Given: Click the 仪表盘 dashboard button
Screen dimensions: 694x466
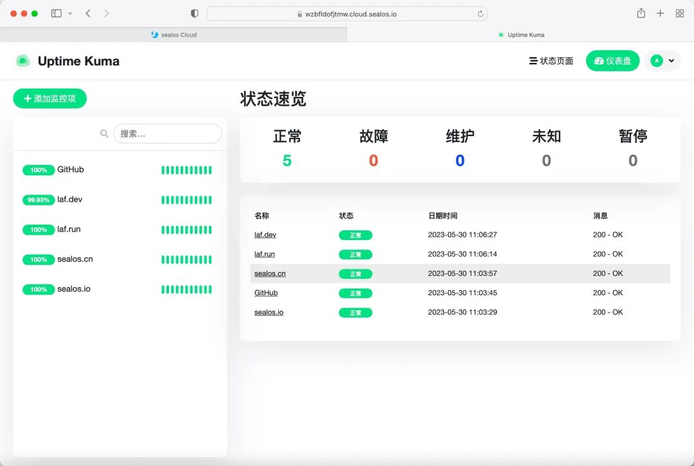Looking at the screenshot, I should (x=612, y=61).
